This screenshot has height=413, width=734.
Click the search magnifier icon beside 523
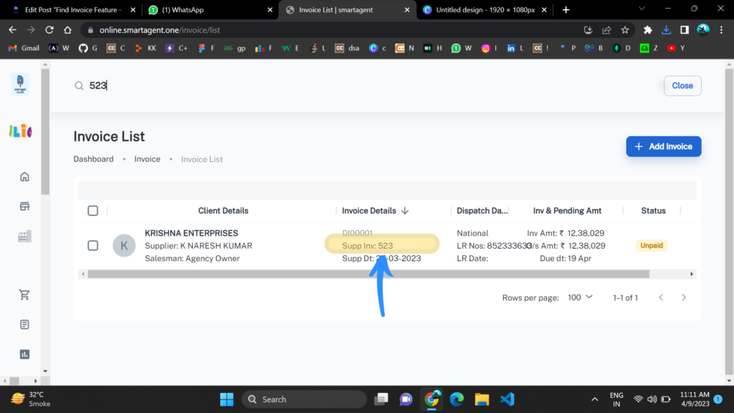(x=79, y=85)
